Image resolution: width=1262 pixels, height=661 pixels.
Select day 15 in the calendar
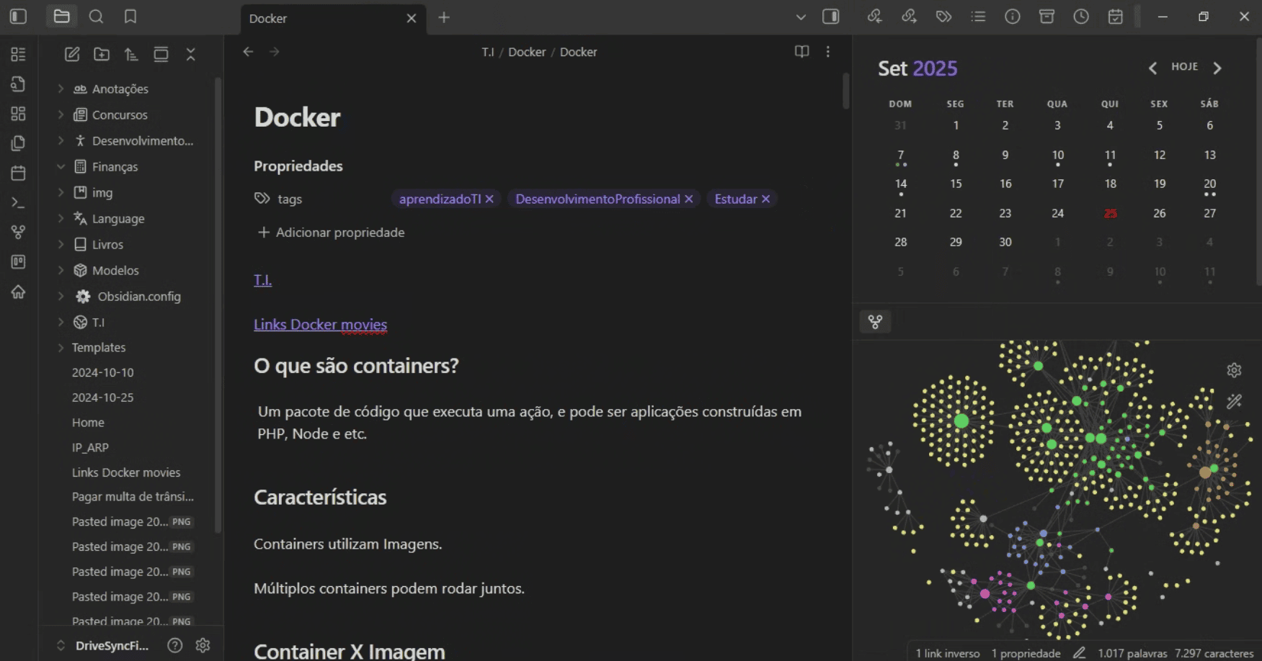[x=956, y=184]
